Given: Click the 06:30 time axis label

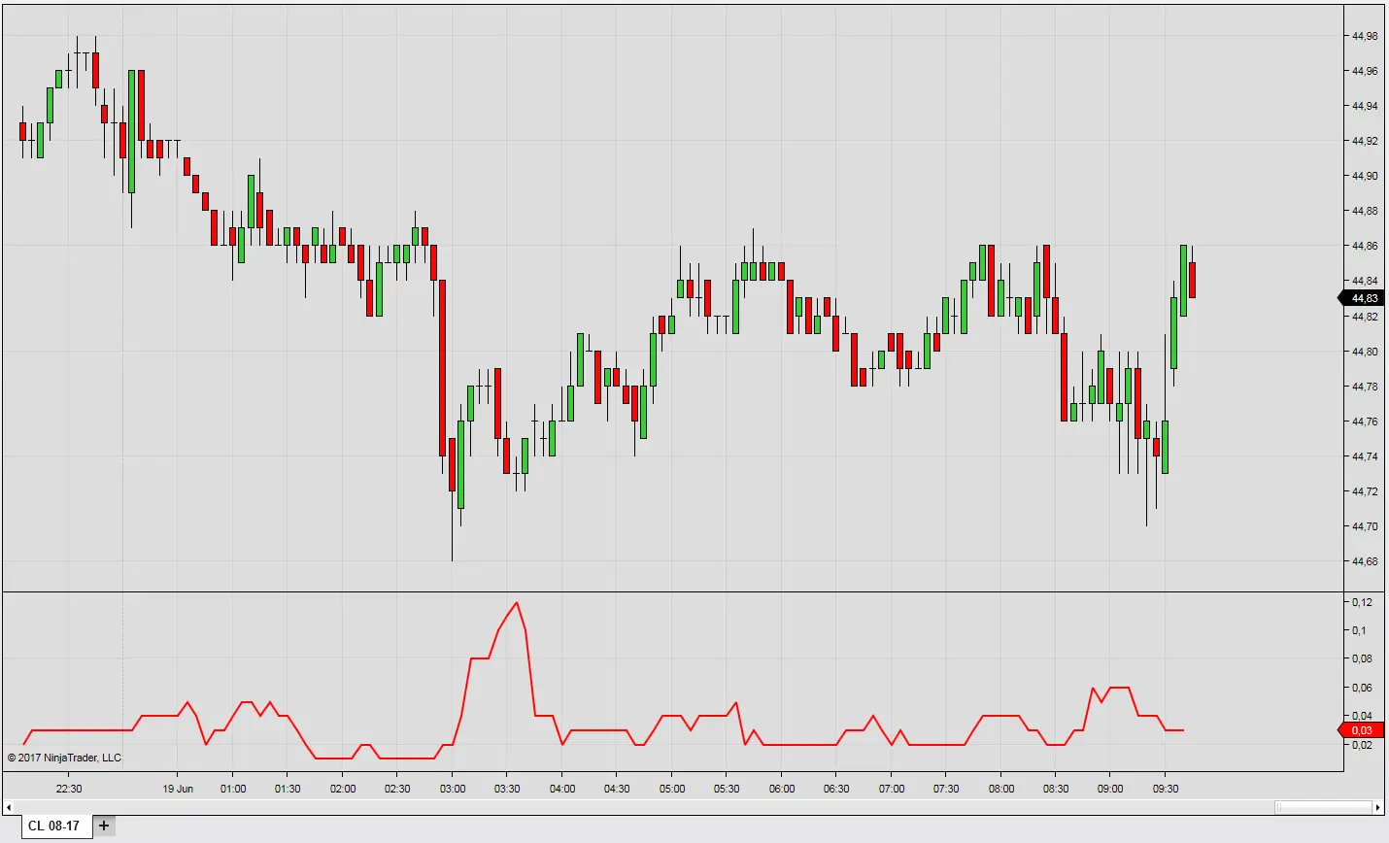Looking at the screenshot, I should click(x=836, y=789).
